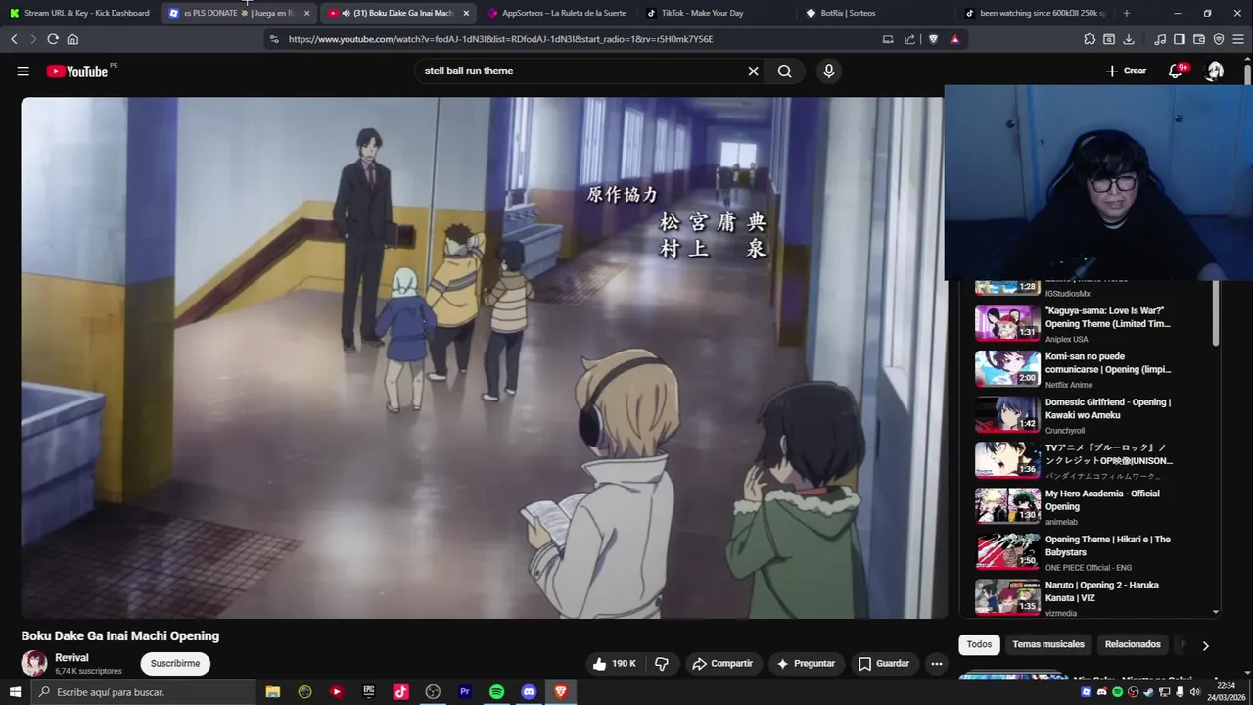1253x705 pixels.
Task: Open the Brave Wallet icon
Action: click(x=1199, y=39)
